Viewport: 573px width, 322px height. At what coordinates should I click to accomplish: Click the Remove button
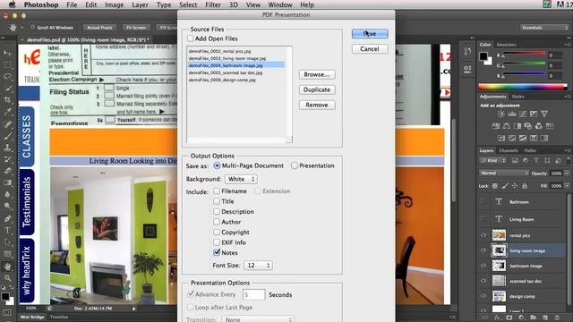[317, 106]
